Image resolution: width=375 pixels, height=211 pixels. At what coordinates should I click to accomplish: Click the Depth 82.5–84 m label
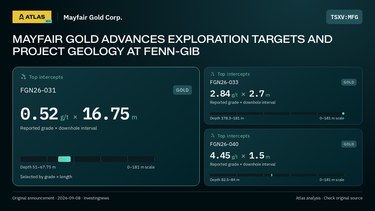(x=225, y=180)
